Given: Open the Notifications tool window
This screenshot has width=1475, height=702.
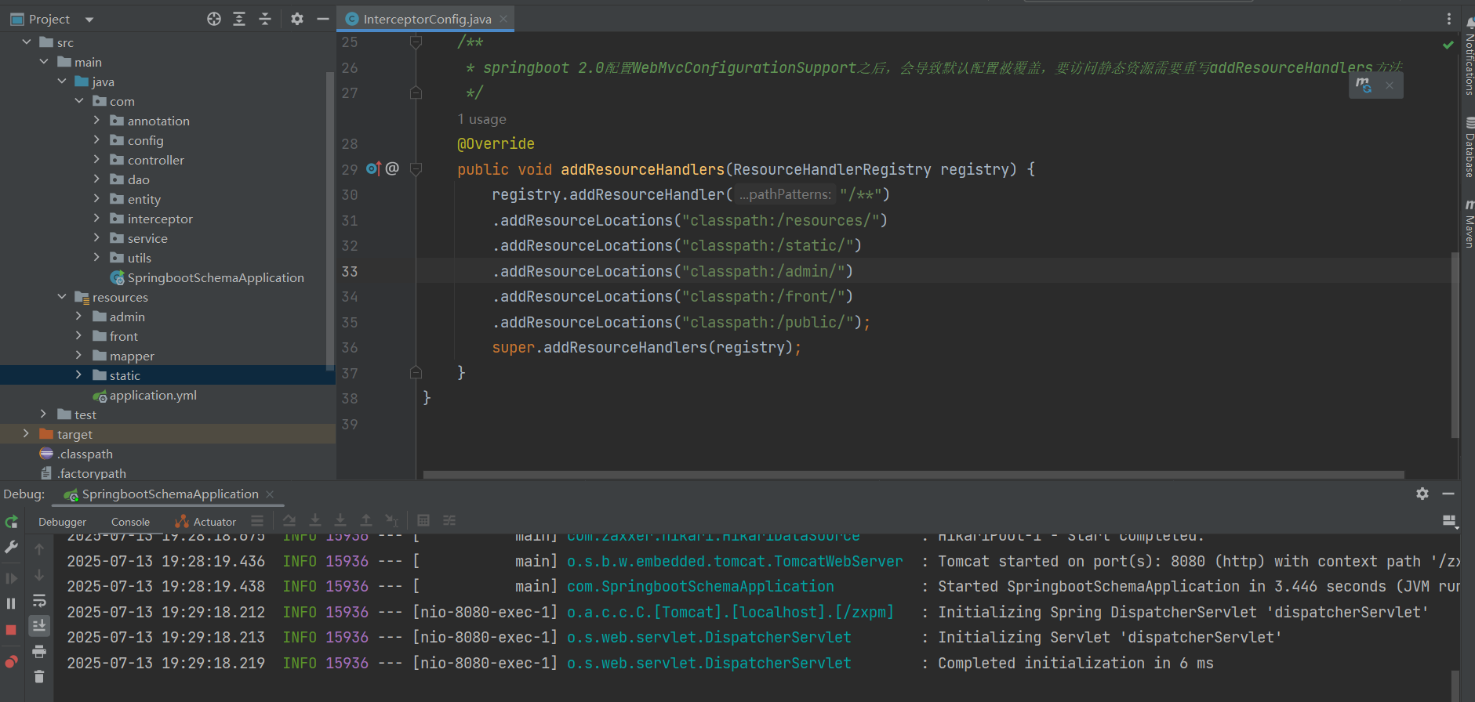Looking at the screenshot, I should click(1469, 56).
